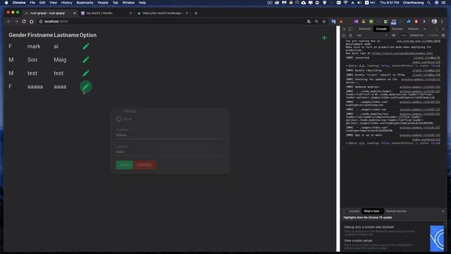Close the DevTools panel
Viewport: 451px width, 254px height.
tap(443, 29)
